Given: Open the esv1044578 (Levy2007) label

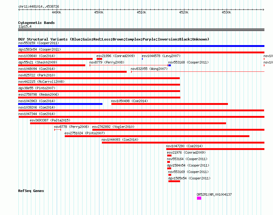Looking at the screenshot, I should pyautogui.click(x=161, y=56).
